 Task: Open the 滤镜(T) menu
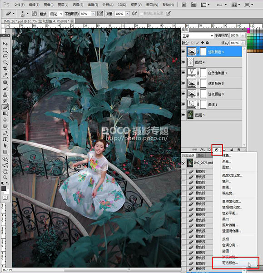click(x=93, y=5)
